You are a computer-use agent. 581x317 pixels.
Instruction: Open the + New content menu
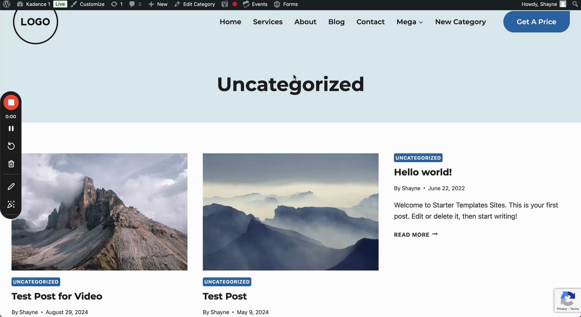[158, 4]
